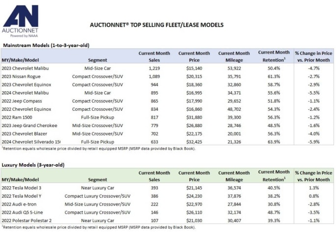The height and width of the screenshot is (232, 336).
Task: Click the Mainstream Current Month Price header
Action: [x=194, y=56]
